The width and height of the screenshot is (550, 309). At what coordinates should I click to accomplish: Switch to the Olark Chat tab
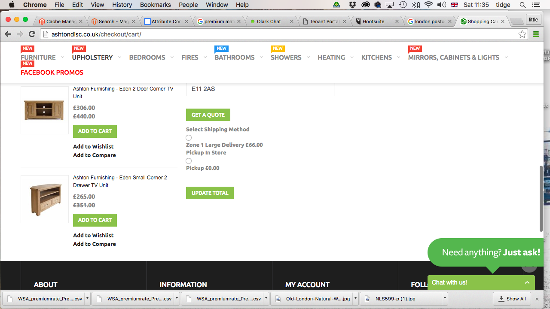269,21
